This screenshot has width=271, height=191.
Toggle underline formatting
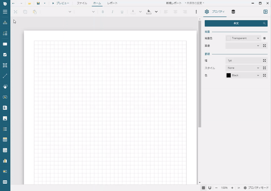point(122,12)
